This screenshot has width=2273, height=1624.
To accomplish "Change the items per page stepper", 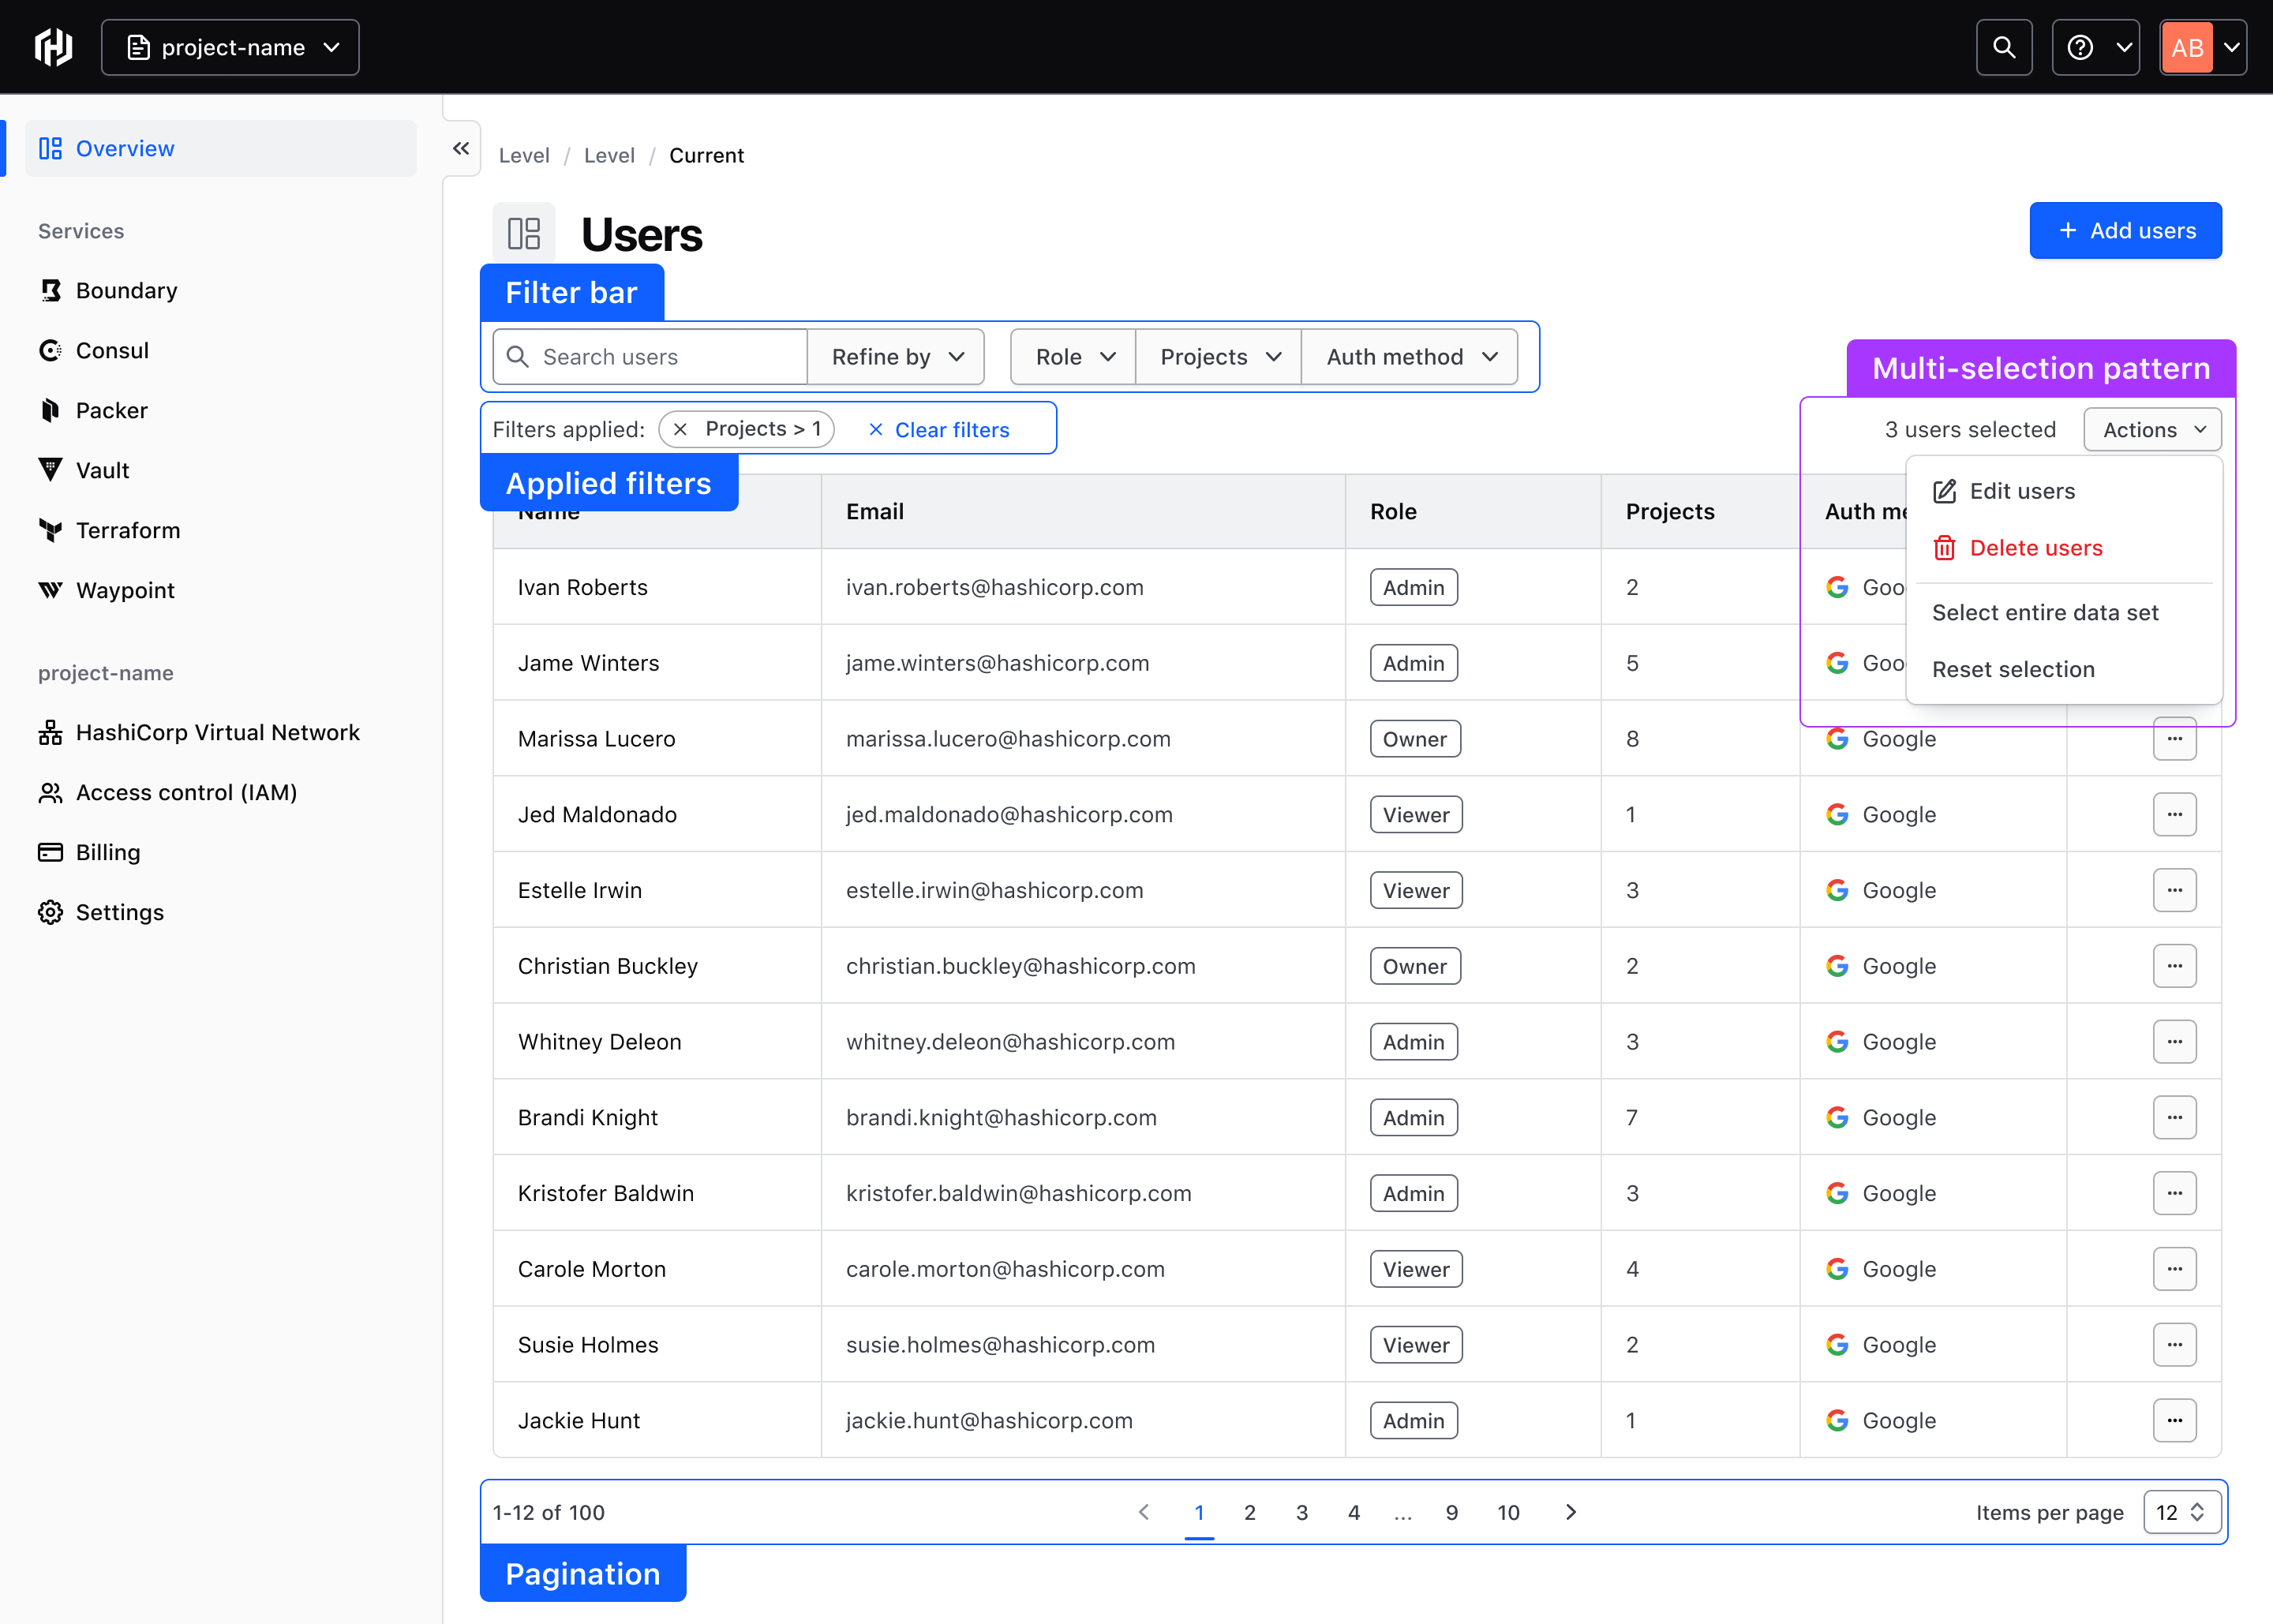I will pos(2182,1512).
